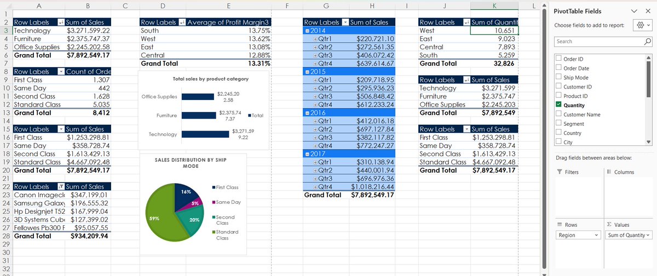The image size is (657, 276).
Task: Collapse the 2017 year group
Action: (307, 154)
